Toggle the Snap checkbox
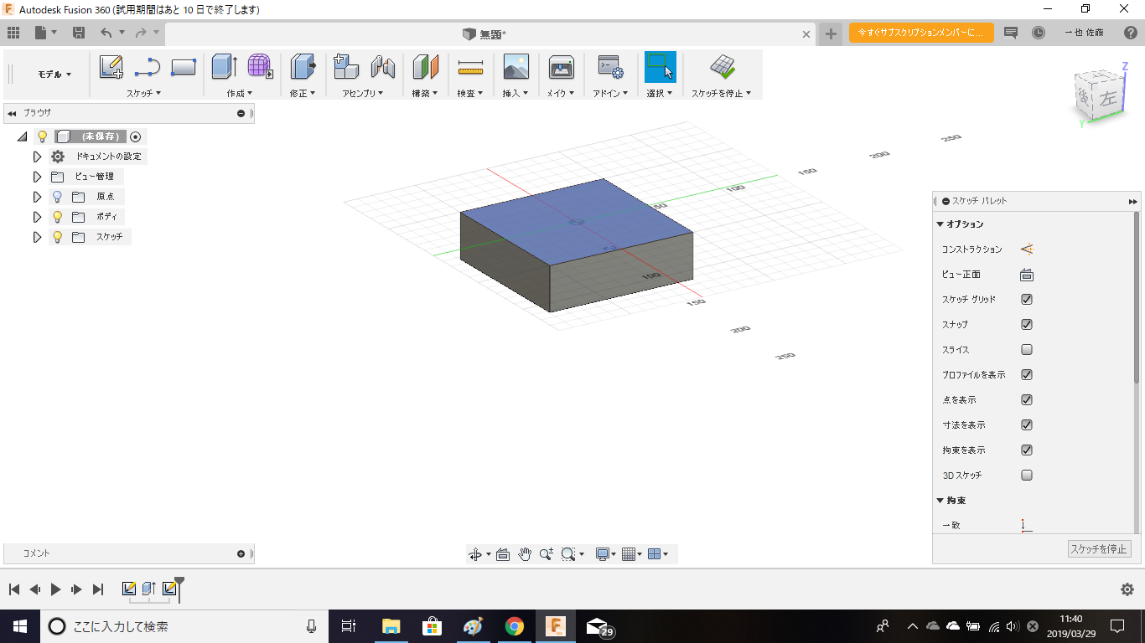This screenshot has width=1145, height=643. pyautogui.click(x=1027, y=325)
